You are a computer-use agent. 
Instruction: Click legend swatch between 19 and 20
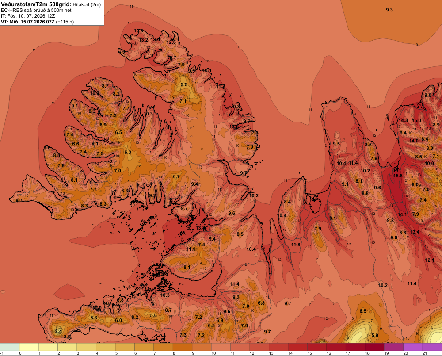[394, 347]
